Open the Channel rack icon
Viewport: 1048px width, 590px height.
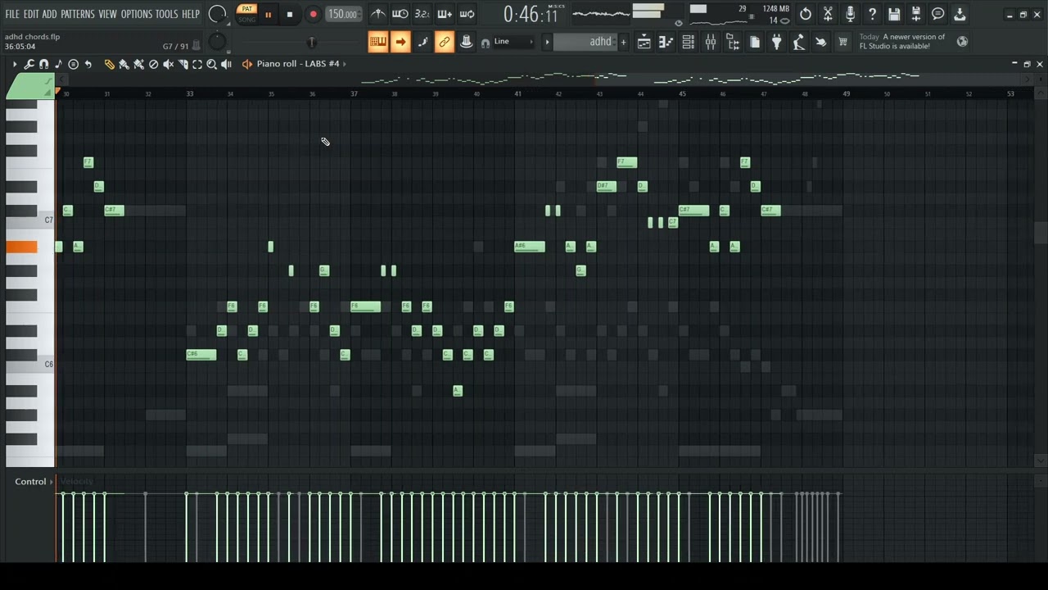689,42
